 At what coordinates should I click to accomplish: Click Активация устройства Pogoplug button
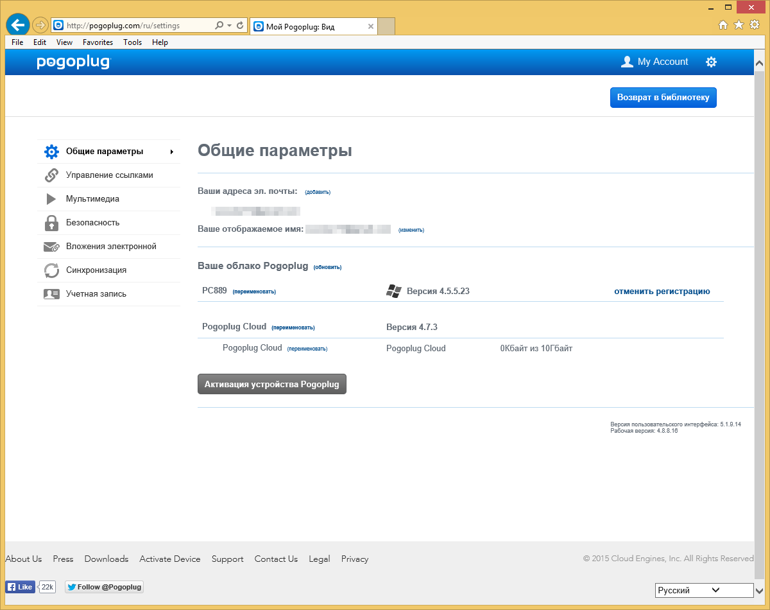click(x=272, y=384)
